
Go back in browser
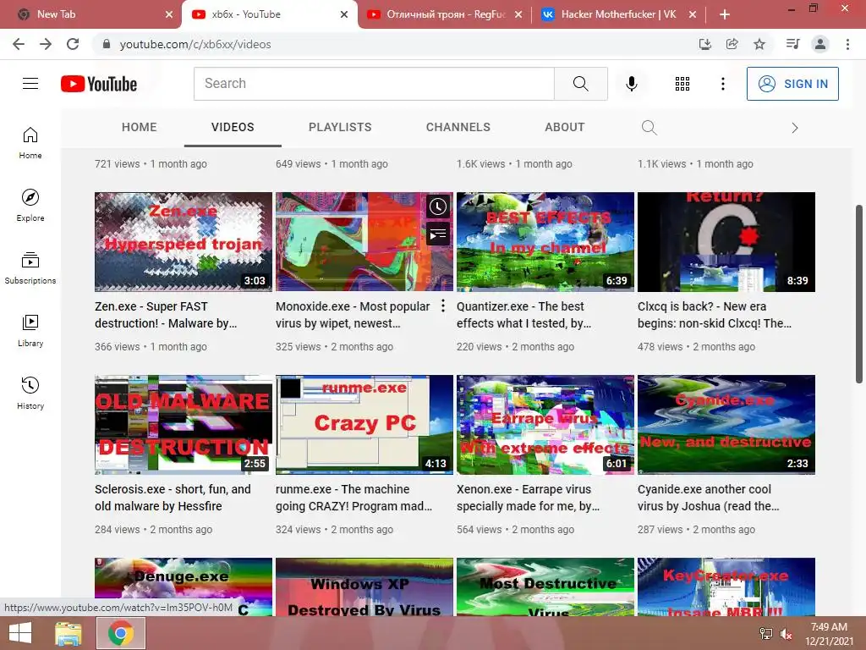19,44
